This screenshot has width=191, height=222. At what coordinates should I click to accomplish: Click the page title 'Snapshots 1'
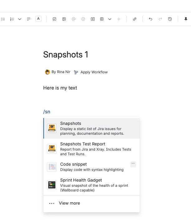pos(66,55)
